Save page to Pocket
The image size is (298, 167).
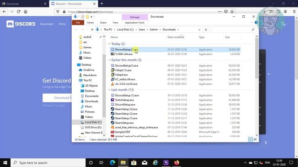click(226, 12)
